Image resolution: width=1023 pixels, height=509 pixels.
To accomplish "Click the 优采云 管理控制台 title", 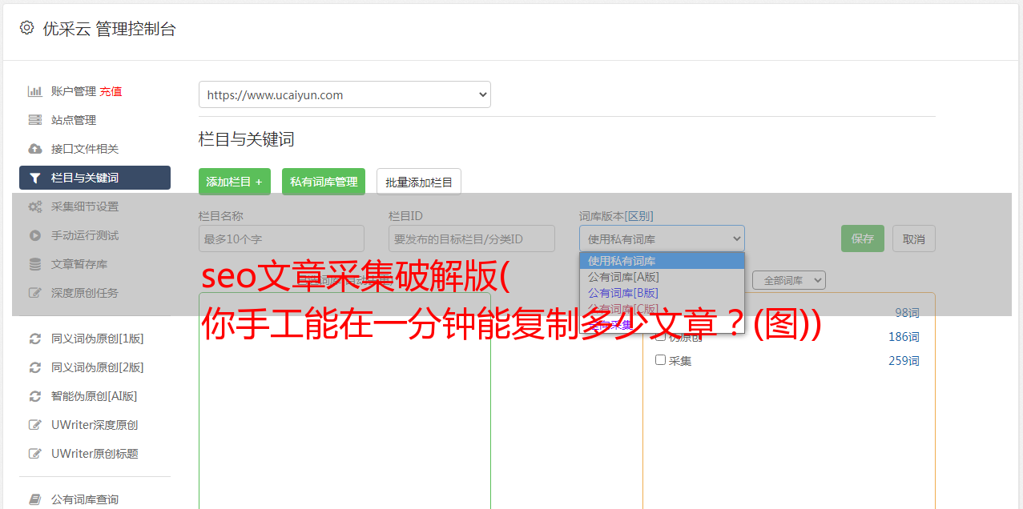I will [x=109, y=29].
